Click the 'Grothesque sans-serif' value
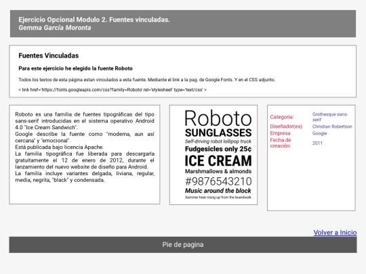 click(x=330, y=117)
